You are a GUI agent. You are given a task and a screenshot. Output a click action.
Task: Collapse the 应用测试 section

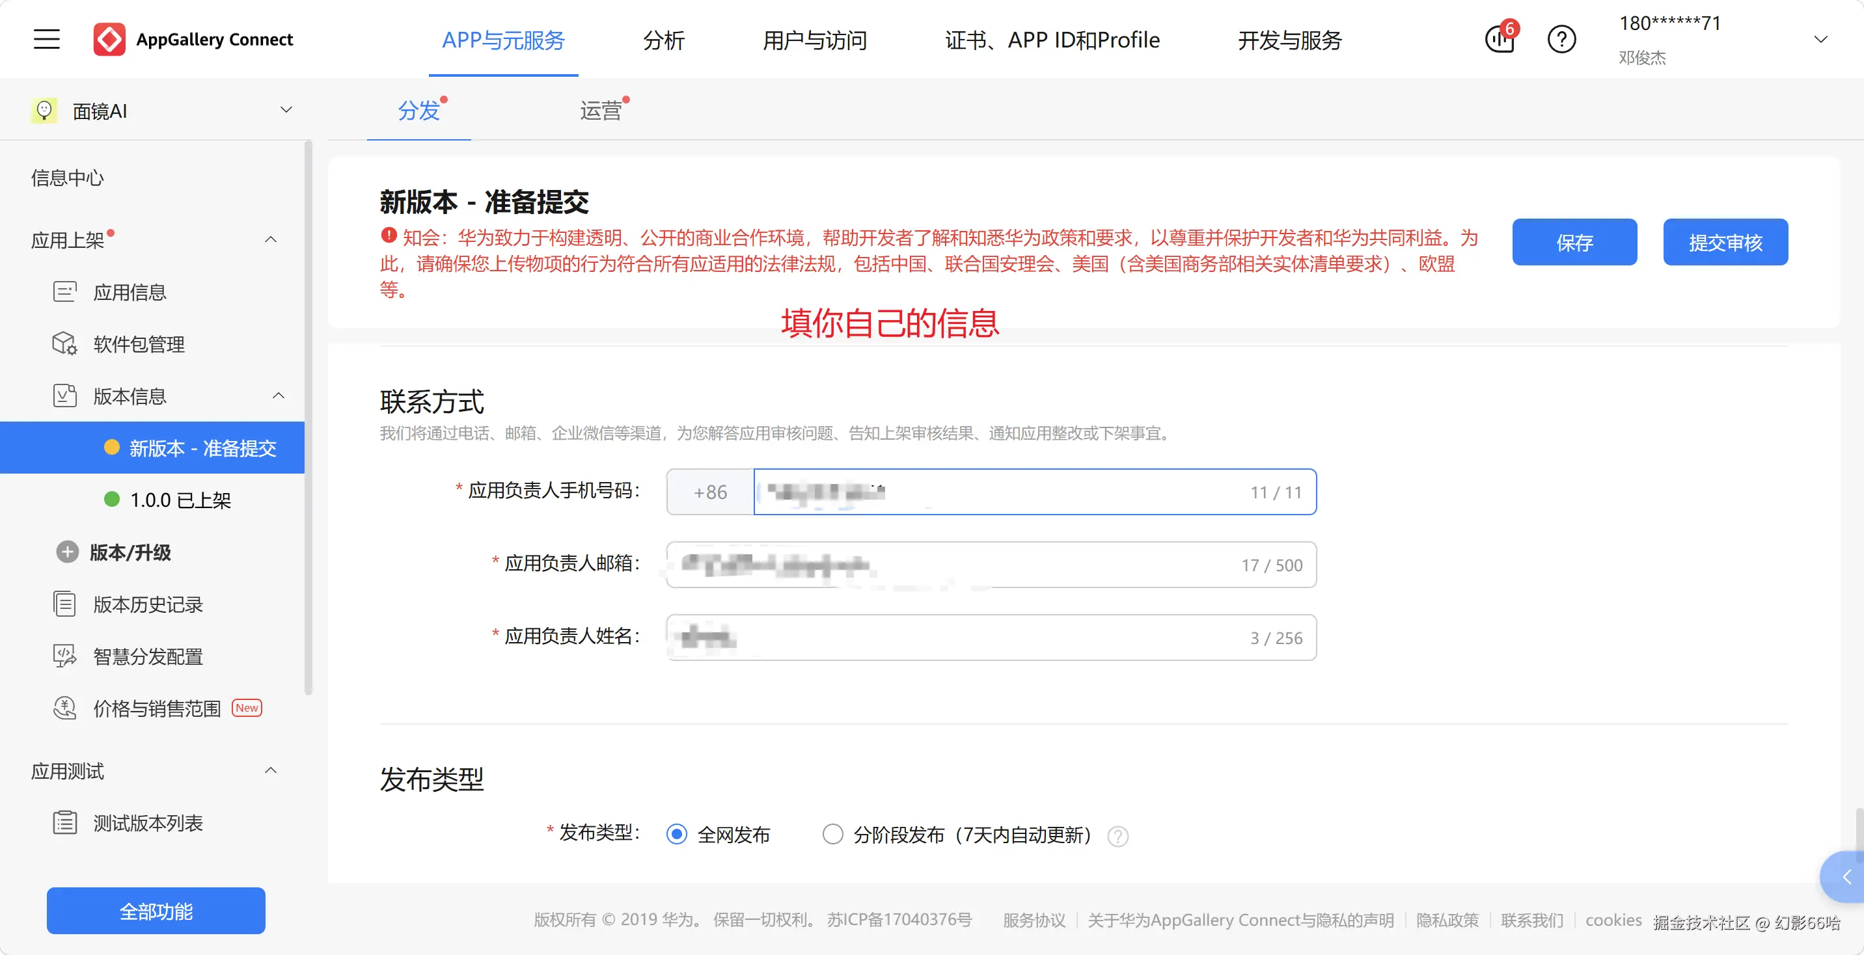pos(271,770)
